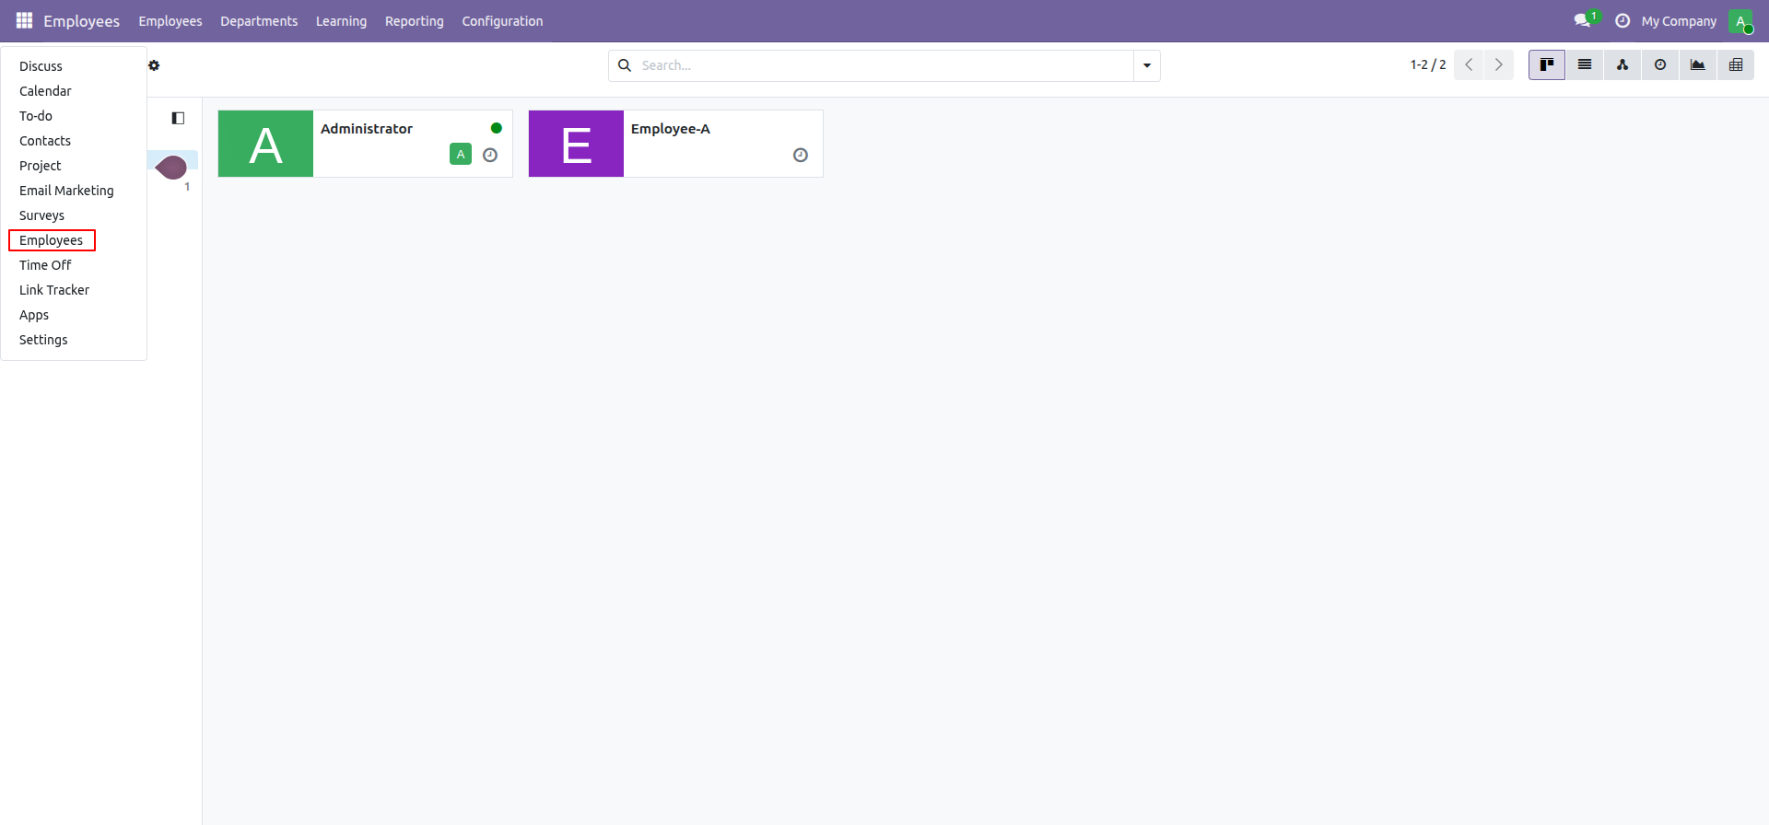Open the Learning menu
Screen dimensions: 1769x825
341,21
